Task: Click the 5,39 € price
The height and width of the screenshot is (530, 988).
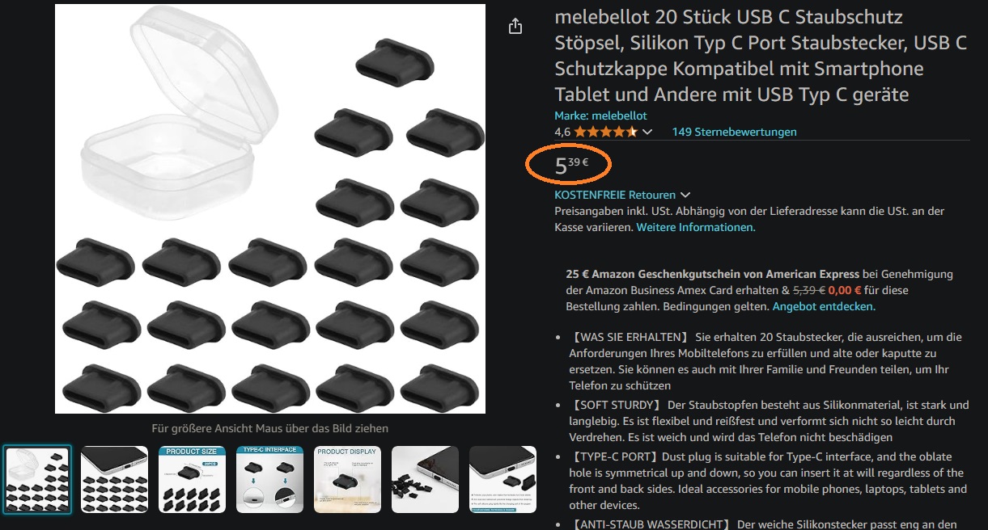Action: pyautogui.click(x=571, y=165)
